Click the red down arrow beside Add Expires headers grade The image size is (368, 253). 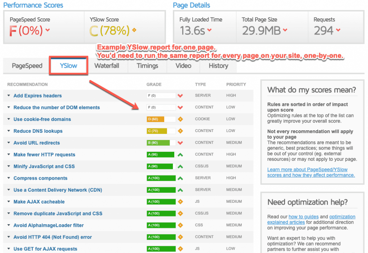[180, 96]
